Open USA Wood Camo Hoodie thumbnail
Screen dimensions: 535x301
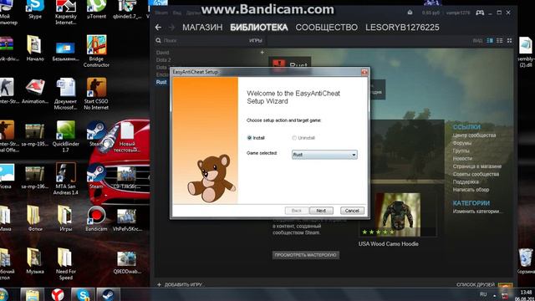pyautogui.click(x=398, y=214)
